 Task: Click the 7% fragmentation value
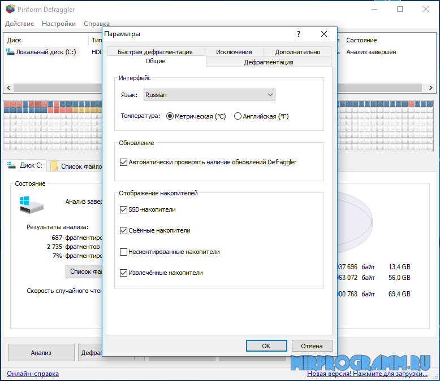pyautogui.click(x=57, y=256)
